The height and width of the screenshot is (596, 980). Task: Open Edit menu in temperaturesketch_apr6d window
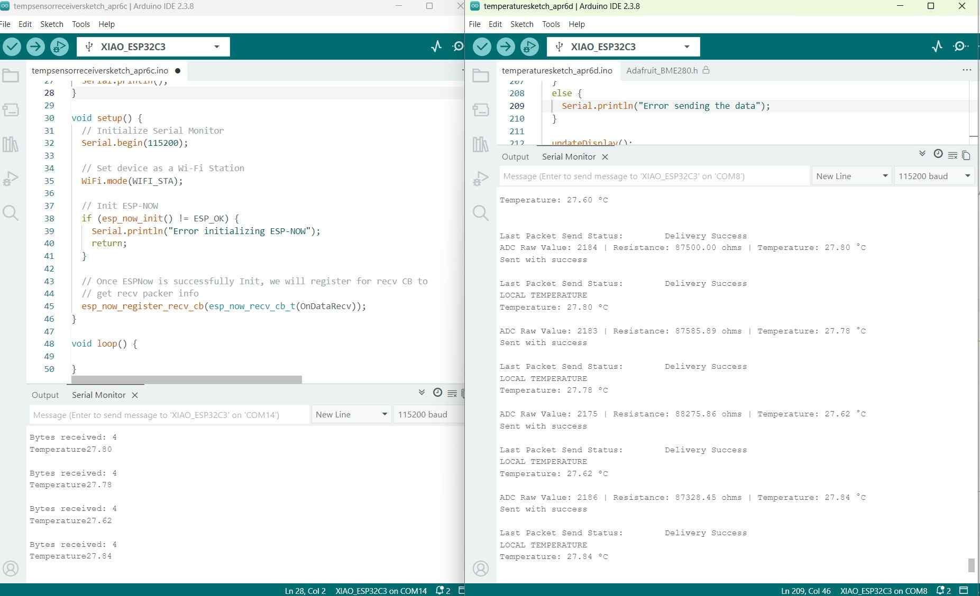tap(495, 24)
